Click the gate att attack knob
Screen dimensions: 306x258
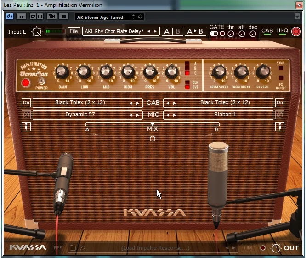coord(242,34)
